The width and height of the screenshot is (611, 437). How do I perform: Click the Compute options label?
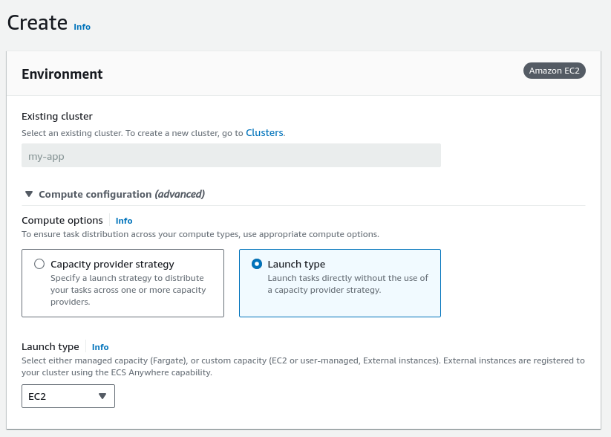click(x=62, y=221)
